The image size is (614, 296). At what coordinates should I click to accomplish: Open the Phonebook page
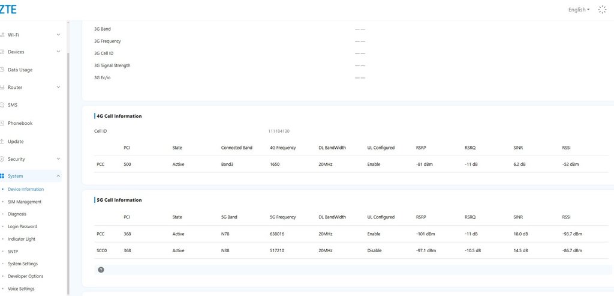pos(20,123)
